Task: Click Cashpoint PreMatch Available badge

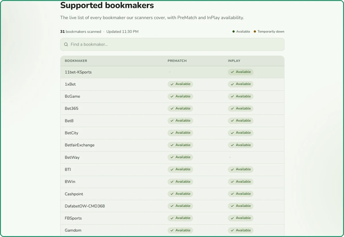Action: 180,194
